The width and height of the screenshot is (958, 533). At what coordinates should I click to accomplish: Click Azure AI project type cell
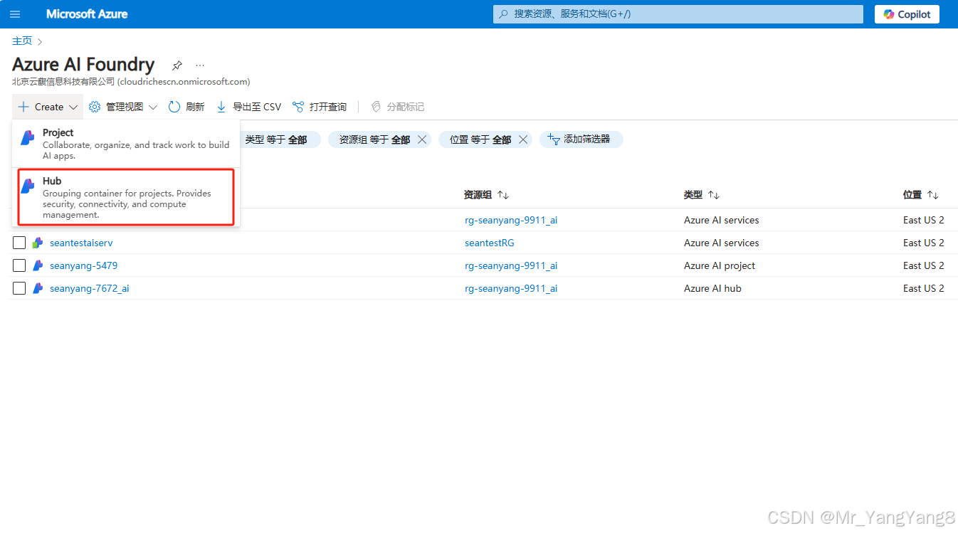tap(720, 265)
